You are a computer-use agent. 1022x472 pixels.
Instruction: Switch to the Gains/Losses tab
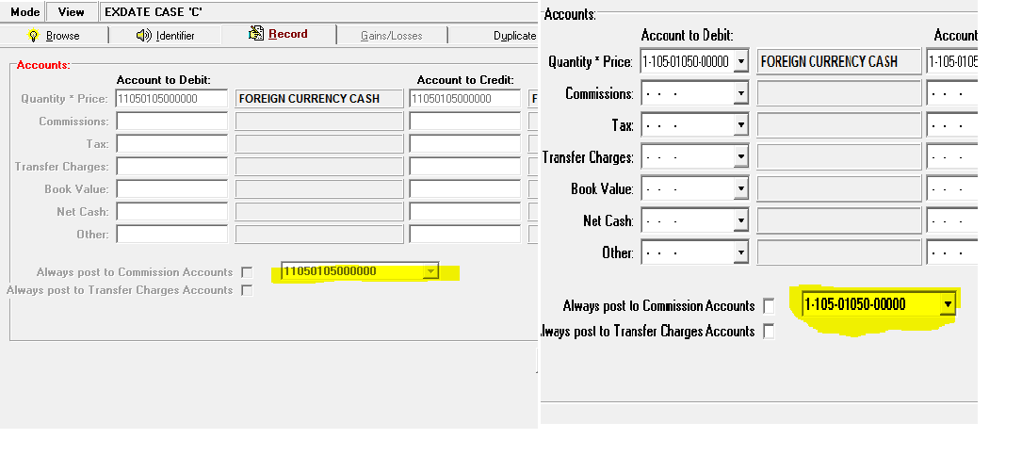pos(391,36)
